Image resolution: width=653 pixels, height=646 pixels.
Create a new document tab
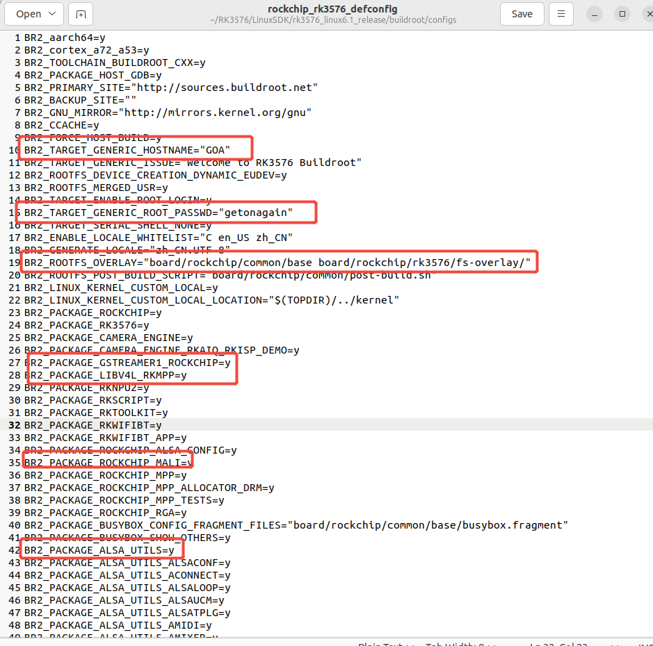click(81, 14)
